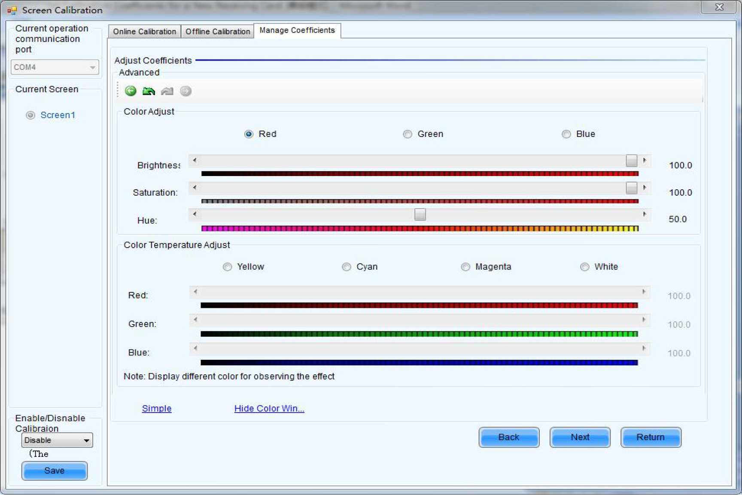Click Brightness slider left arrow
This screenshot has width=742, height=495.
[x=195, y=161]
